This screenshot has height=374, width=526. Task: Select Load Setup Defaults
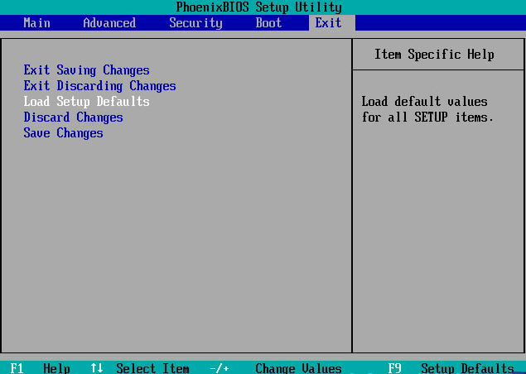coord(86,102)
